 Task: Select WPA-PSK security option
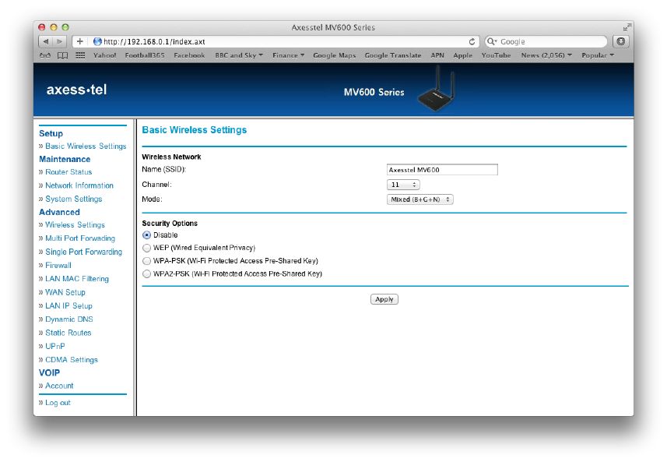(147, 260)
